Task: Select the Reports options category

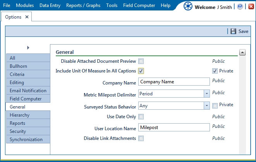Action: click(x=28, y=123)
